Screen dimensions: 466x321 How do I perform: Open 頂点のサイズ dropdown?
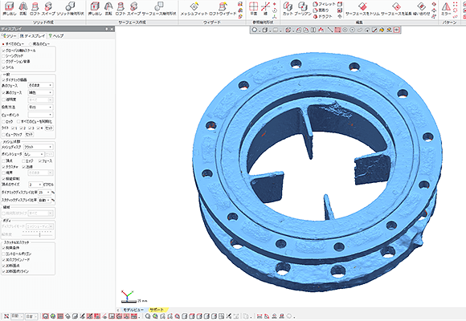point(35,185)
